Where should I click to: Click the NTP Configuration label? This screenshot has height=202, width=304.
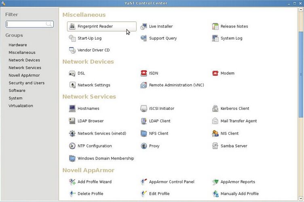coord(95,146)
